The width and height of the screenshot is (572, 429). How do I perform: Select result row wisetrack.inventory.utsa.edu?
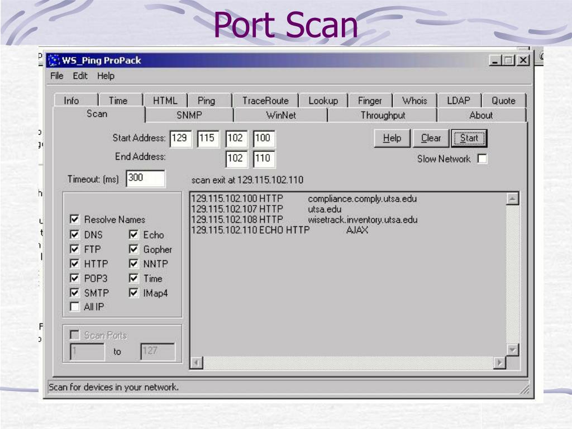304,220
